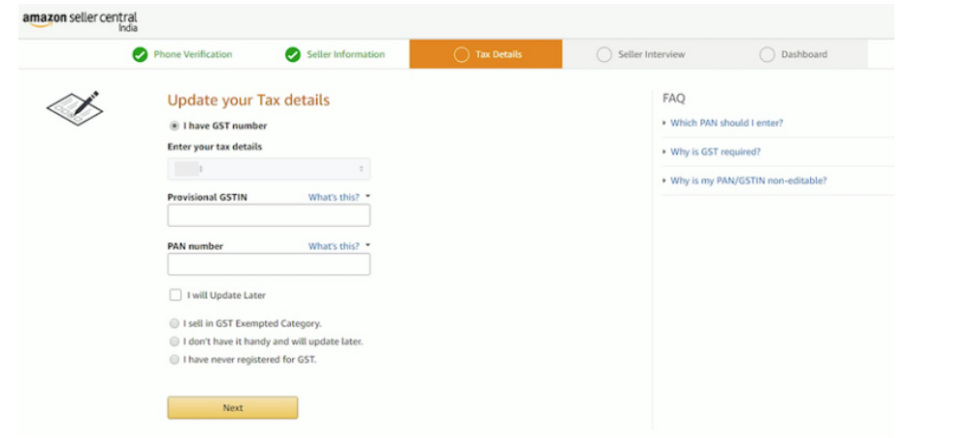This screenshot has width=972, height=438.
Task: Open the tax details state dropdown
Action: (269, 169)
